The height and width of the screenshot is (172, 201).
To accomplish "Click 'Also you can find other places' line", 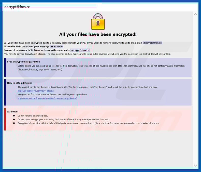I will pyautogui.click(x=52, y=94).
